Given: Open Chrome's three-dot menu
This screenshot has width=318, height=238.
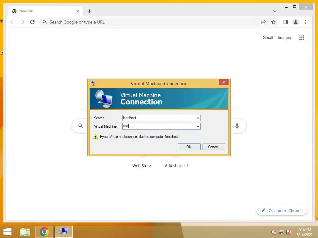Looking at the screenshot, I should (306, 22).
